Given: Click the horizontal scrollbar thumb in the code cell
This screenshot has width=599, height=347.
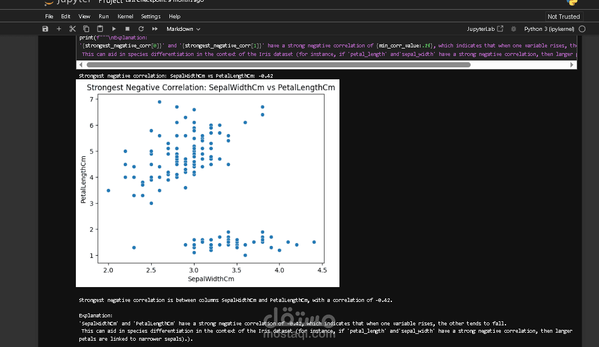Looking at the screenshot, I should [x=278, y=64].
